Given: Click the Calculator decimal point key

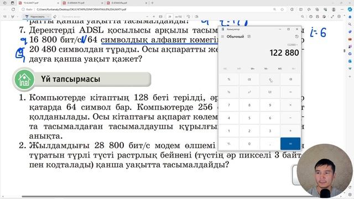Looking at the screenshot, I should [270, 144].
